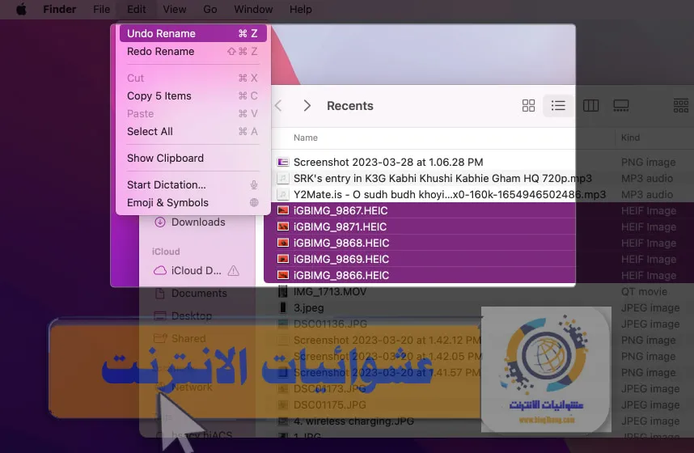Sort by the Name column header

pos(306,138)
